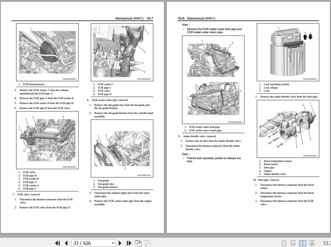Click the legend item 'Lock release'

(x=271, y=88)
